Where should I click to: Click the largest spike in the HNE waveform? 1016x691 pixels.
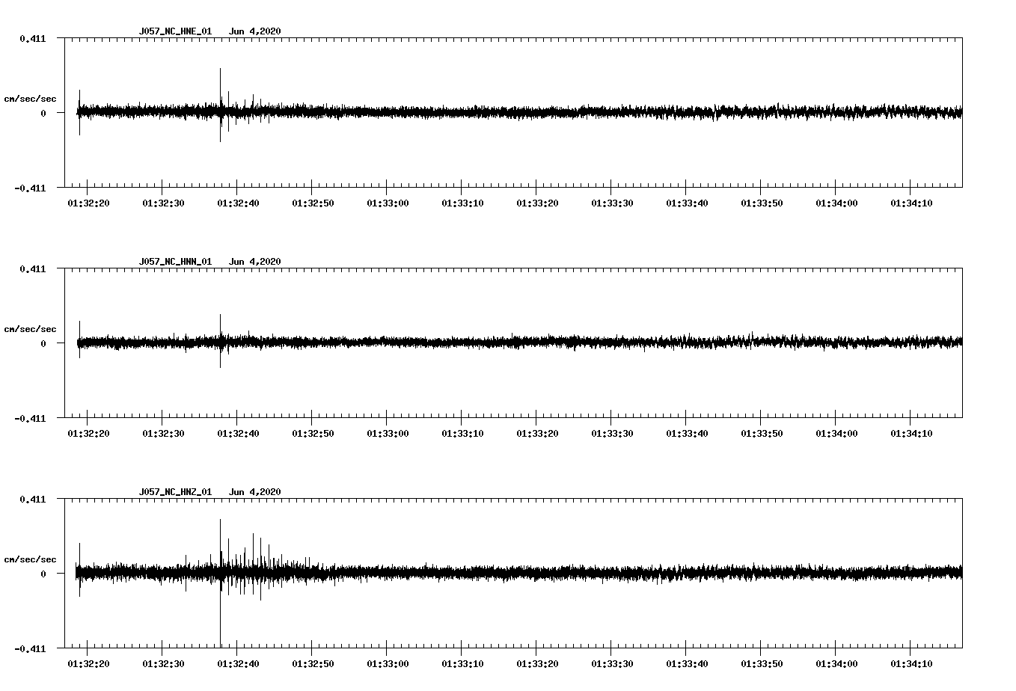pyautogui.click(x=220, y=105)
